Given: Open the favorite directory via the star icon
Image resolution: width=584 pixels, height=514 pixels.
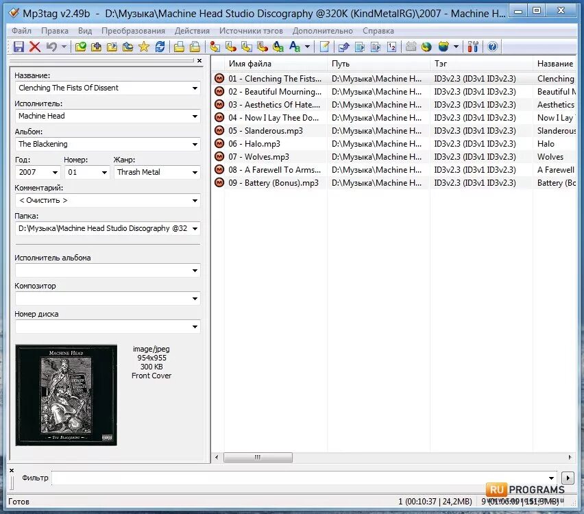Looking at the screenshot, I should tap(143, 47).
